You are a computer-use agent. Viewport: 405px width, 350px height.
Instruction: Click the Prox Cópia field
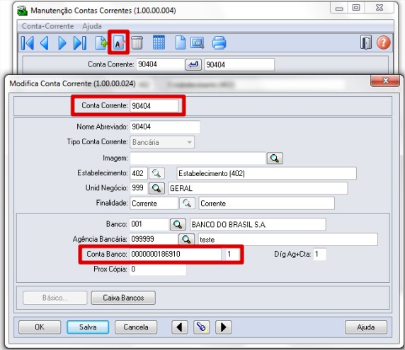point(158,269)
